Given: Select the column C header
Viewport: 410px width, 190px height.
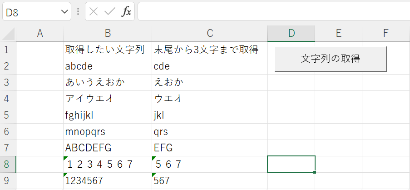Looking at the screenshot, I should pos(210,33).
